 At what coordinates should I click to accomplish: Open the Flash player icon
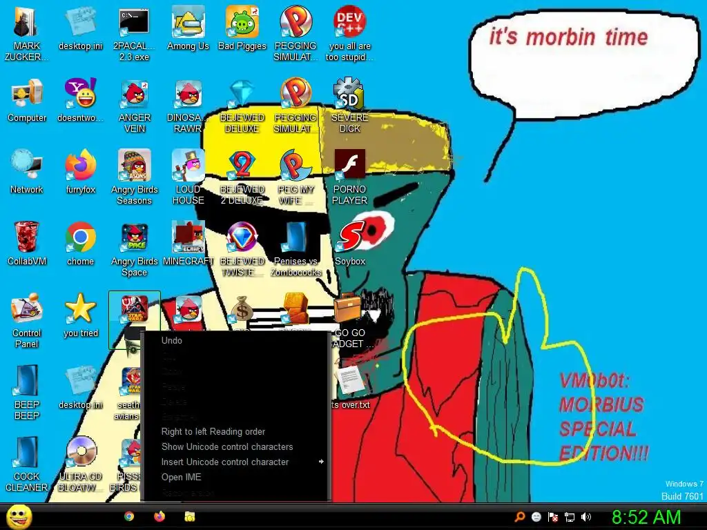pos(349,164)
